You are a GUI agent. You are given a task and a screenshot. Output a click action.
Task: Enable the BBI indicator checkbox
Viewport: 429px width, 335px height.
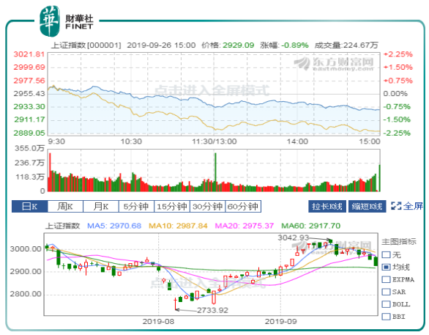click(x=386, y=317)
